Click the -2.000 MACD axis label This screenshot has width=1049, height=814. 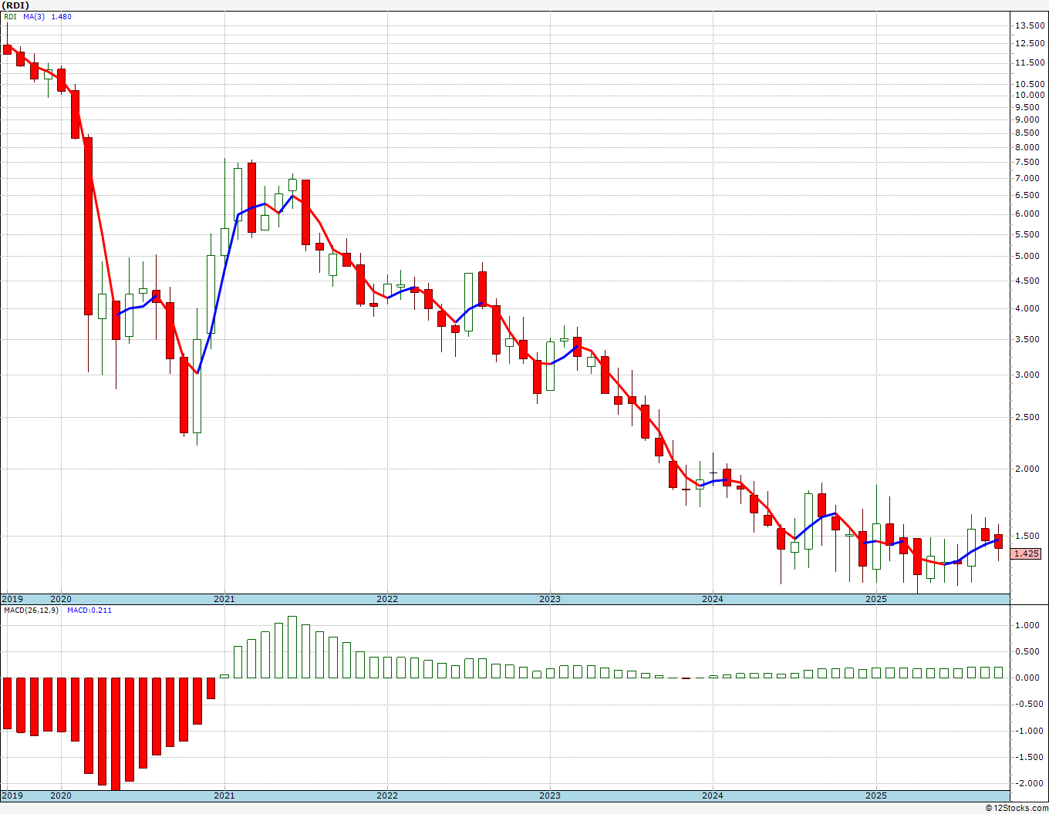tap(1028, 783)
